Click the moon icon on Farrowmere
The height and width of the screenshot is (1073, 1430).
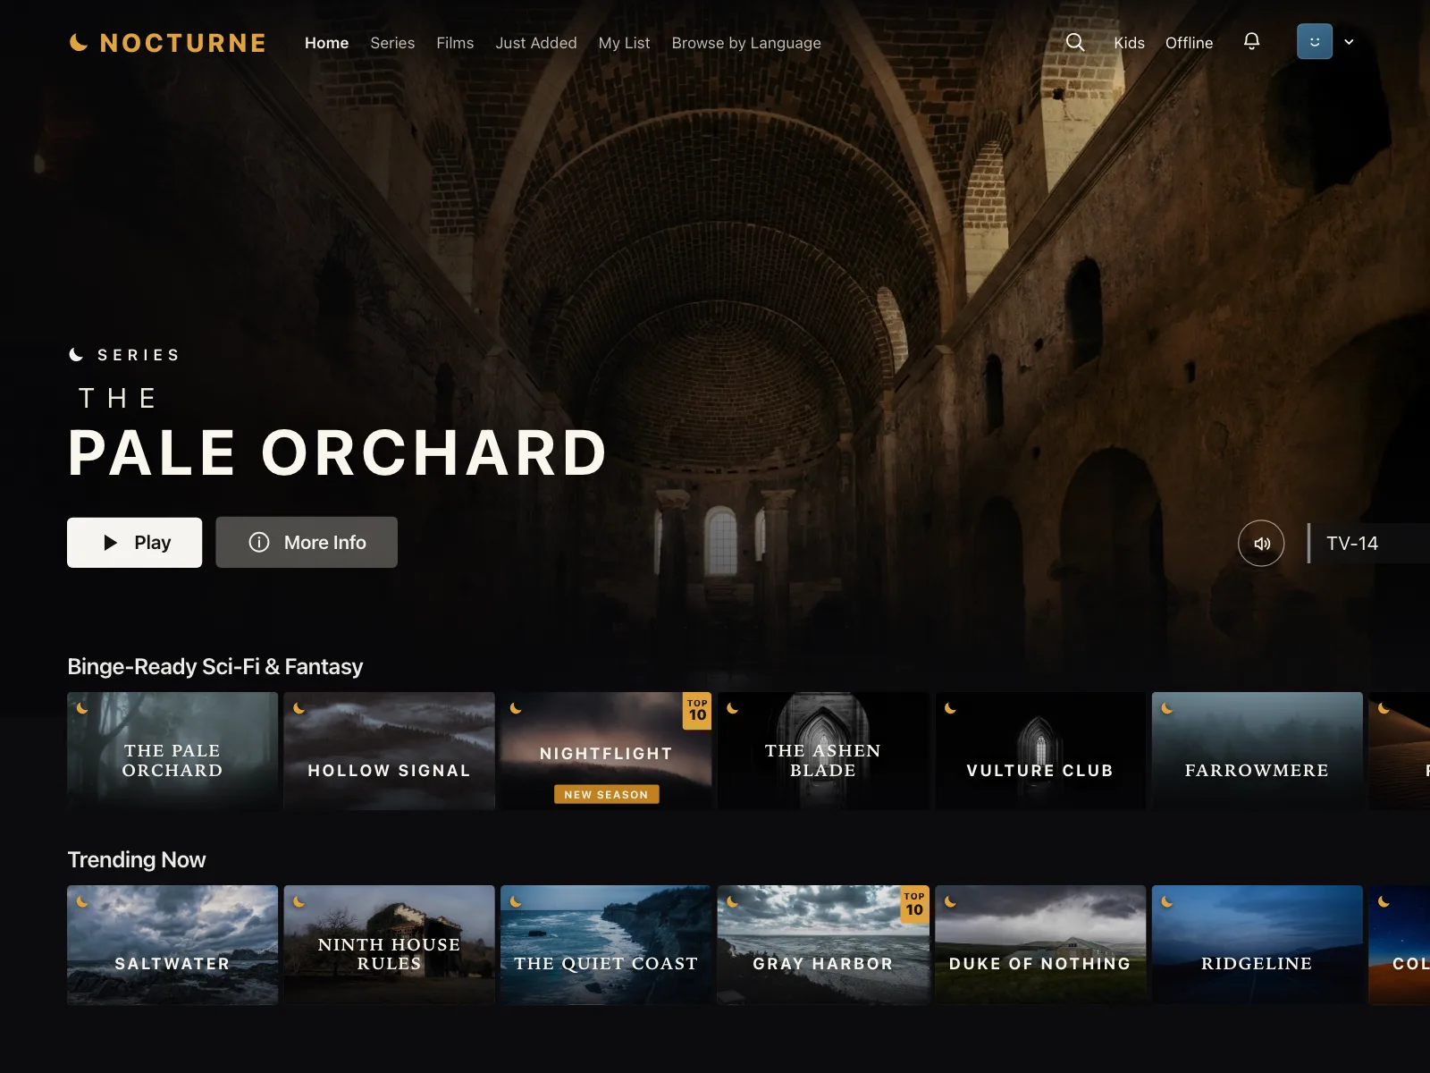1167,709
